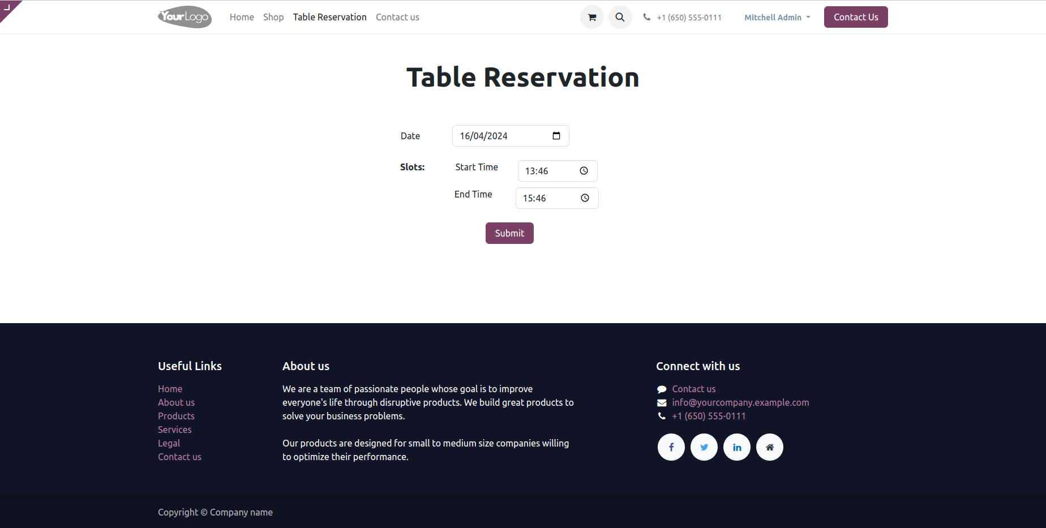This screenshot has width=1046, height=528.
Task: Click the purple Contact Us button
Action: [856, 17]
